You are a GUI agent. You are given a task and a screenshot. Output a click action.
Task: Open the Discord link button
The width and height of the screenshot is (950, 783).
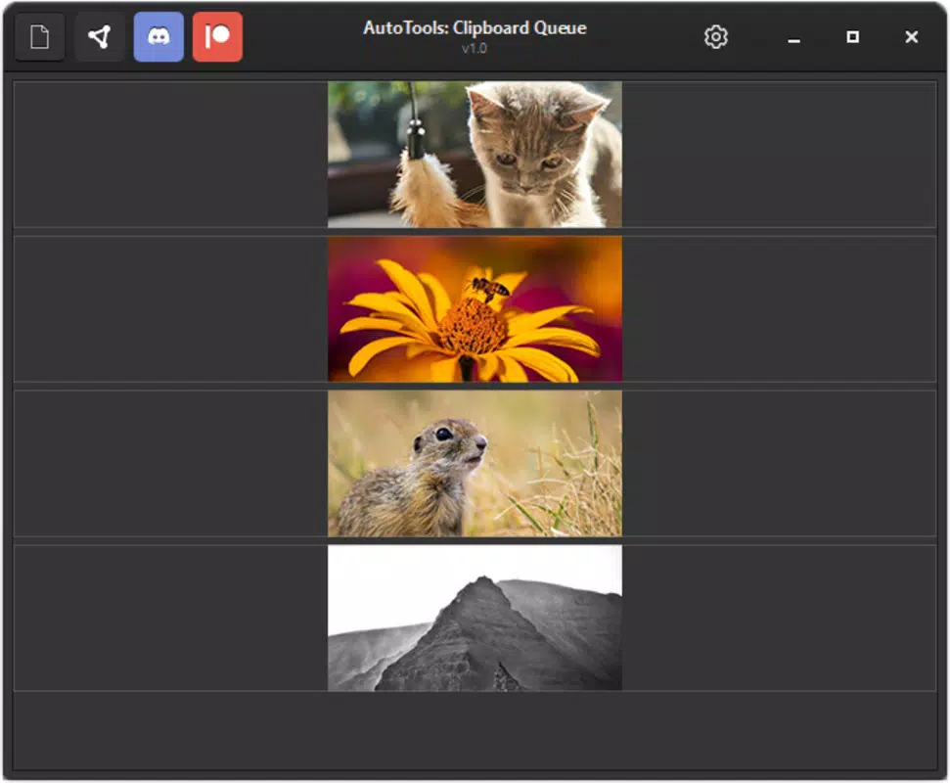point(158,37)
